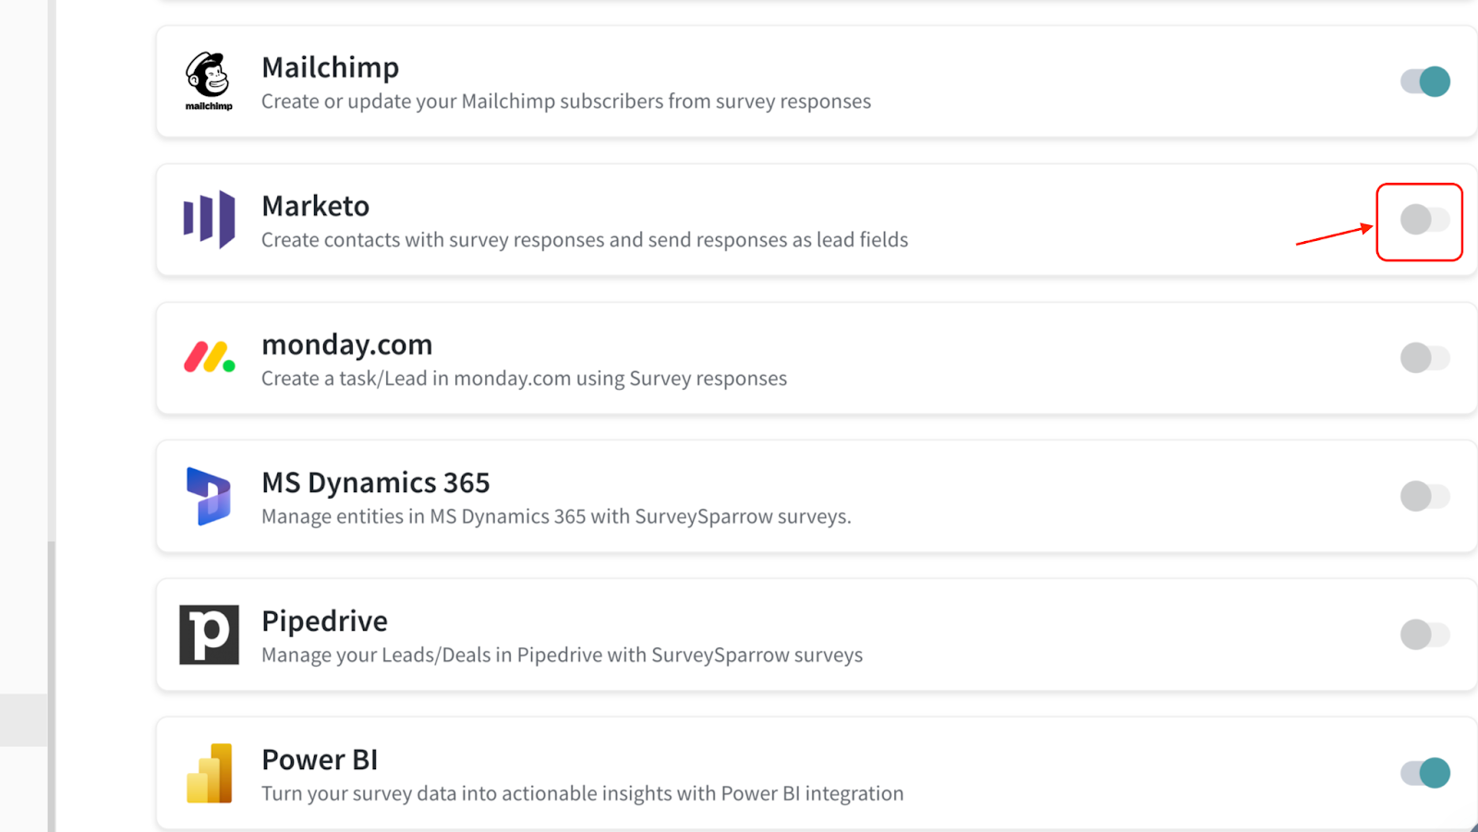Viewport: 1478px width, 832px height.
Task: Open the Power BI integration title
Action: tap(320, 760)
